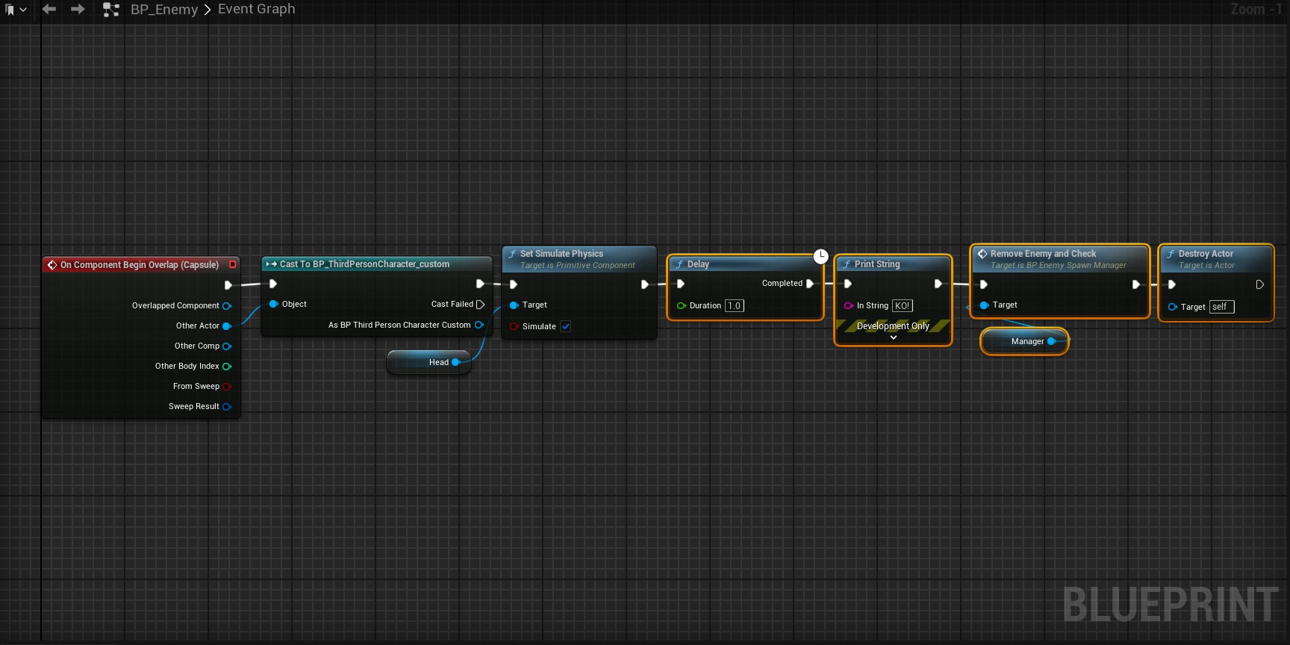Click Remove Enemy and Check Target pin
1290x645 pixels.
click(984, 305)
